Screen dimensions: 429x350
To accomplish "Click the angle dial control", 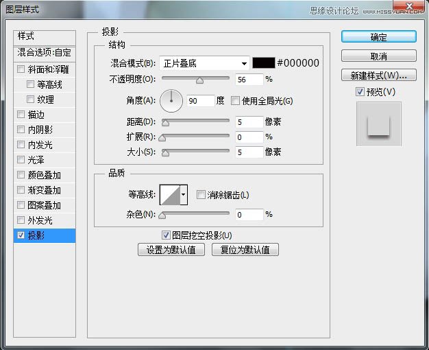I will [x=171, y=101].
